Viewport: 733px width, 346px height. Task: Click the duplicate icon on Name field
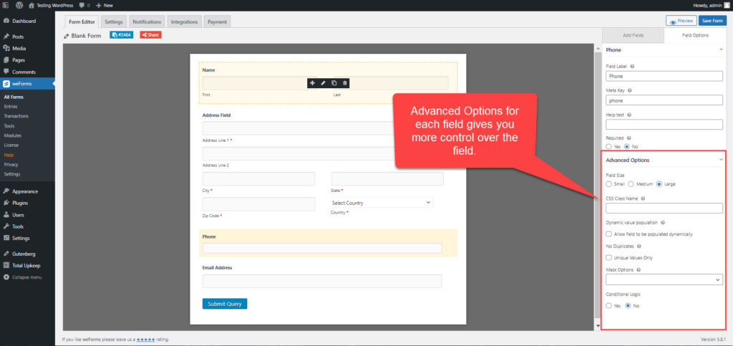[x=334, y=83]
